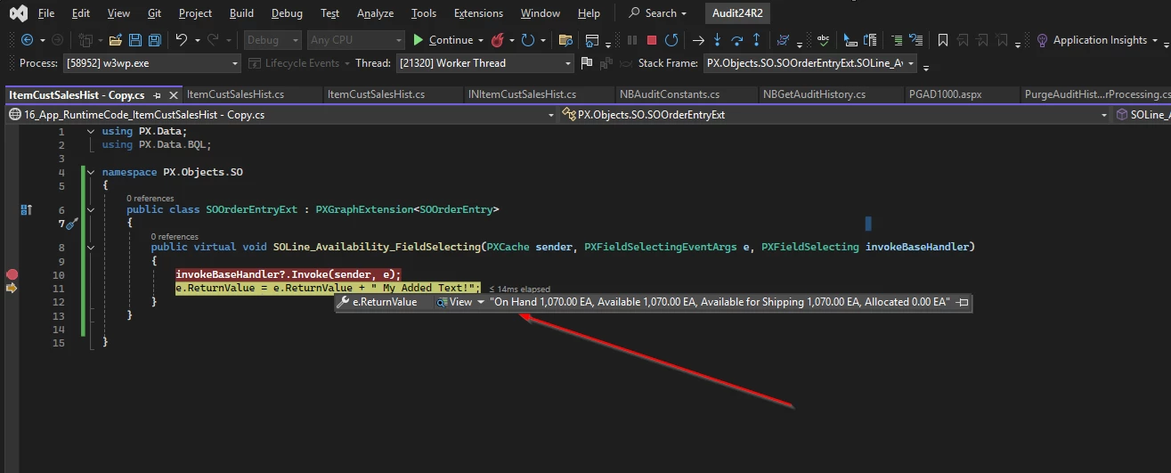Step Into using the down-arrow debug icon
Image resolution: width=1171 pixels, height=473 pixels.
[x=718, y=40]
